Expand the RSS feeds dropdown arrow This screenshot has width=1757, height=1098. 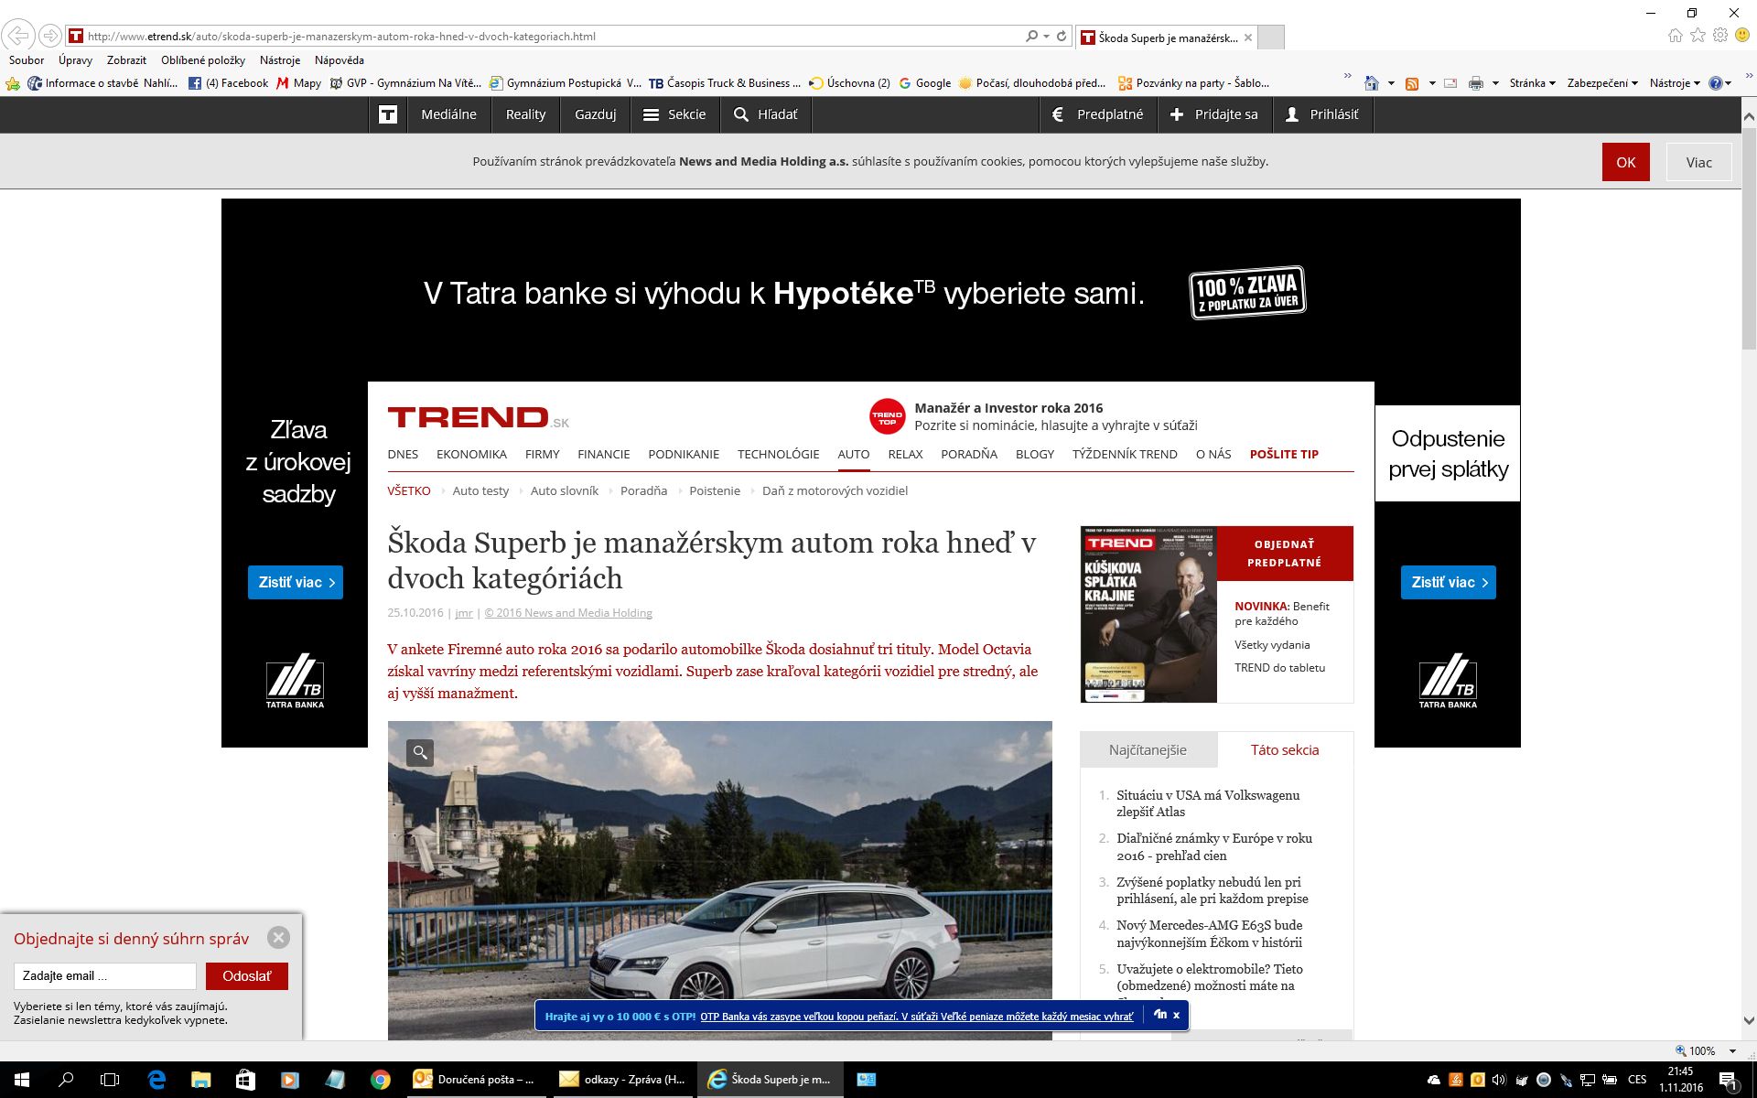pyautogui.click(x=1432, y=83)
